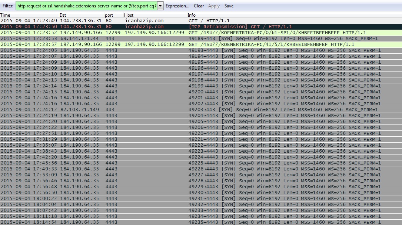Clear the current display filter
The height and width of the screenshot is (226, 402).
click(199, 6)
